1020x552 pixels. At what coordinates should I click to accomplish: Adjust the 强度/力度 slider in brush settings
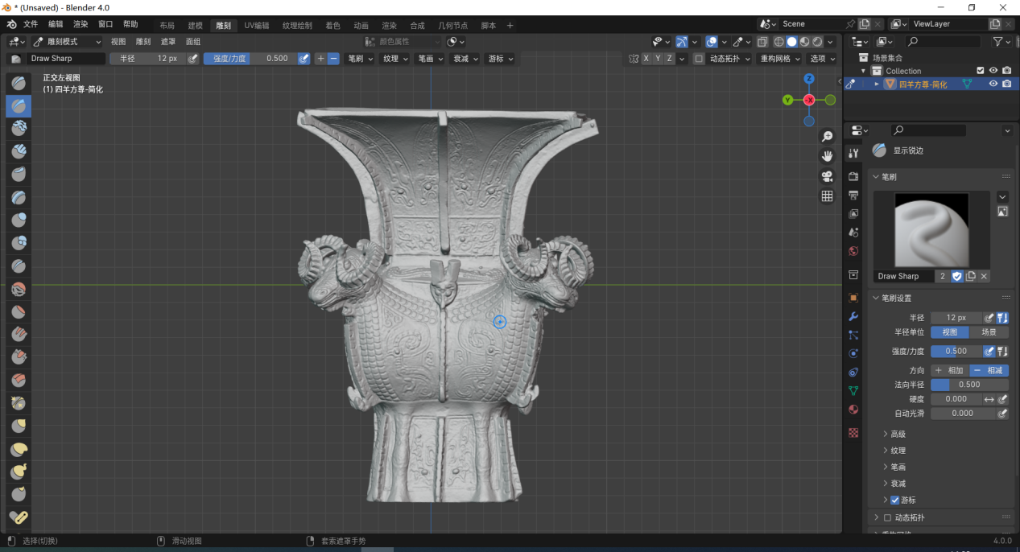tap(956, 351)
